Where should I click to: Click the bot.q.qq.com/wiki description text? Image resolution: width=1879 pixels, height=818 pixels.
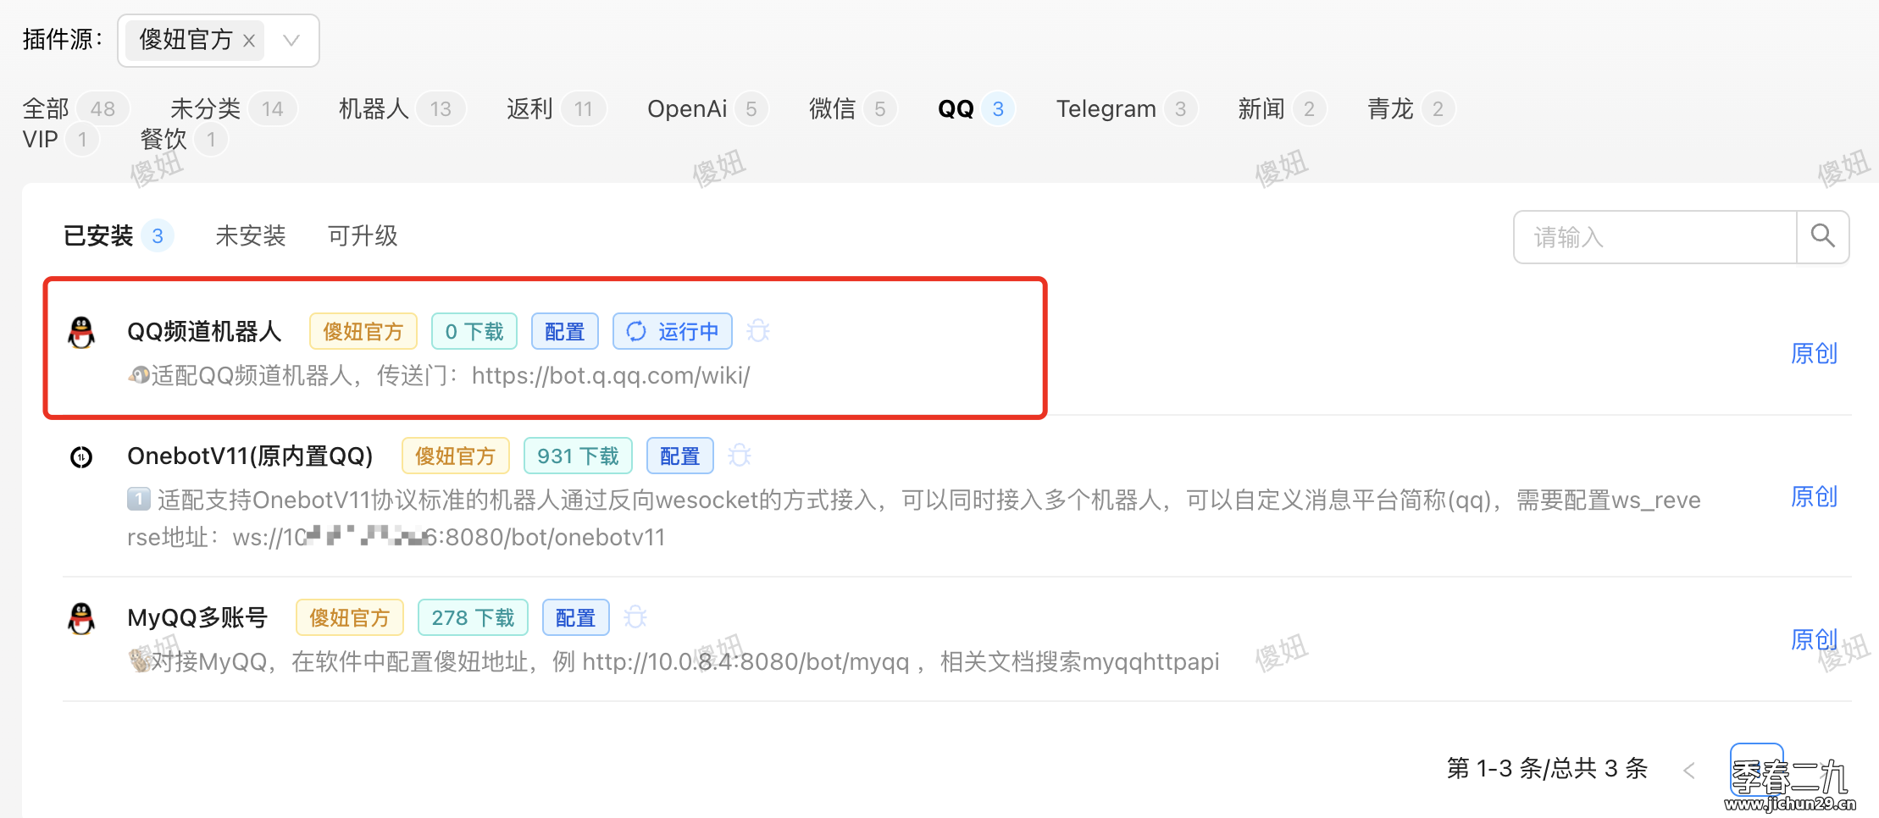point(440,375)
